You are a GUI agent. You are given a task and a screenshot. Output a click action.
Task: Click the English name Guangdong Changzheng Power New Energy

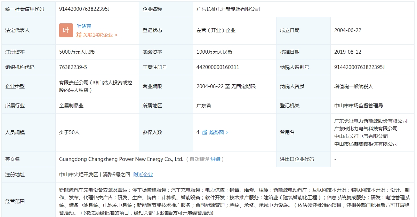(x=121, y=159)
